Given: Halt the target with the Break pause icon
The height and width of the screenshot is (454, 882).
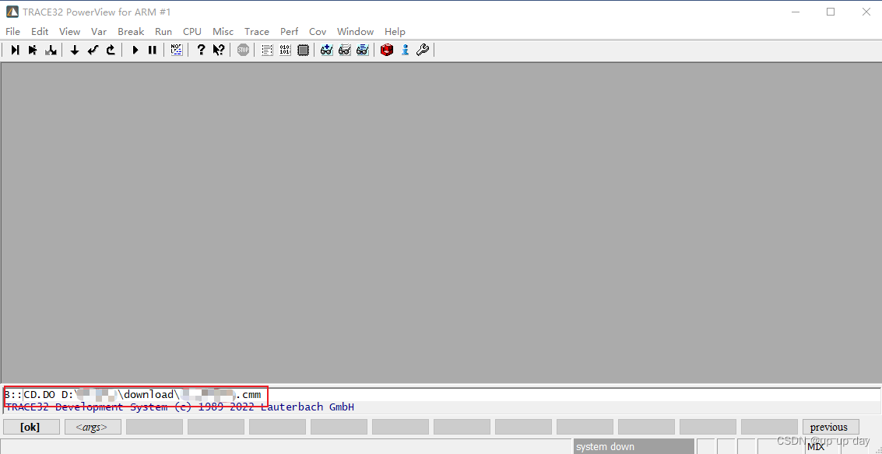Looking at the screenshot, I should point(153,50).
